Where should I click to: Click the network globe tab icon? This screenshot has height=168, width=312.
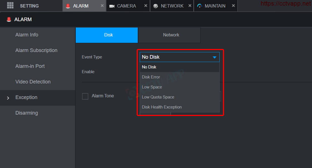click(156, 6)
